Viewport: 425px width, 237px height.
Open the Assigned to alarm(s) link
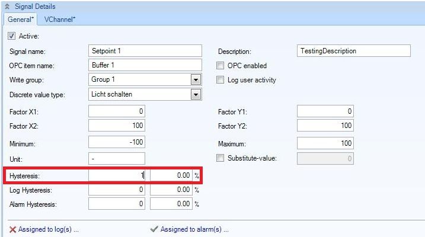[194, 229]
